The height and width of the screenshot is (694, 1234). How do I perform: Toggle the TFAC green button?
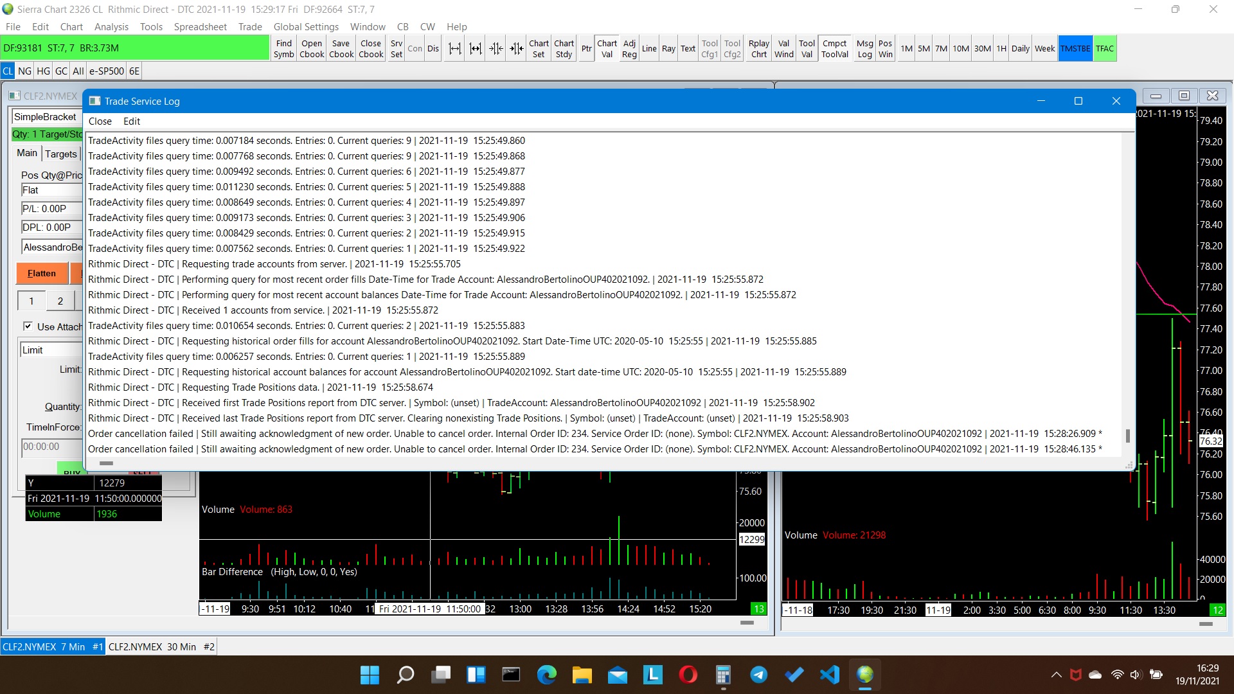tap(1105, 48)
